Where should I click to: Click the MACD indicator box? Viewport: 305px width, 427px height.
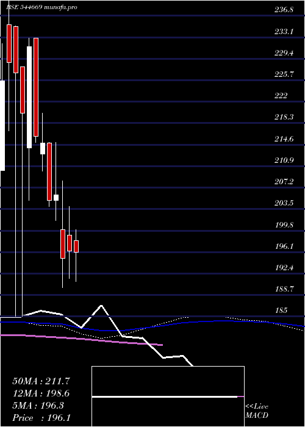pyautogui.click(x=168, y=396)
